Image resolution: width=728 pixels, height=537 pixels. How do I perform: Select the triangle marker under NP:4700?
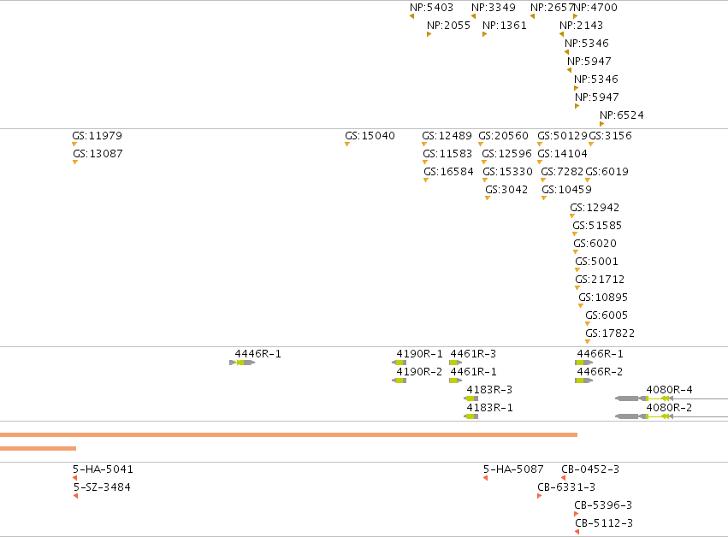click(576, 16)
